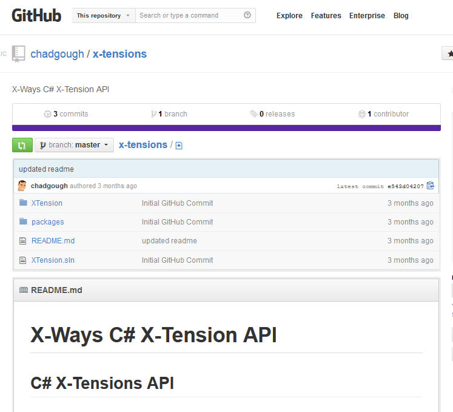Click the XTension folder icon
This screenshot has height=412, width=453.
pyautogui.click(x=23, y=203)
